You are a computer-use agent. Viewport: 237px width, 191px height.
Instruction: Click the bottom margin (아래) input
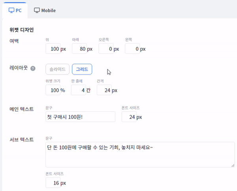tap(79, 49)
